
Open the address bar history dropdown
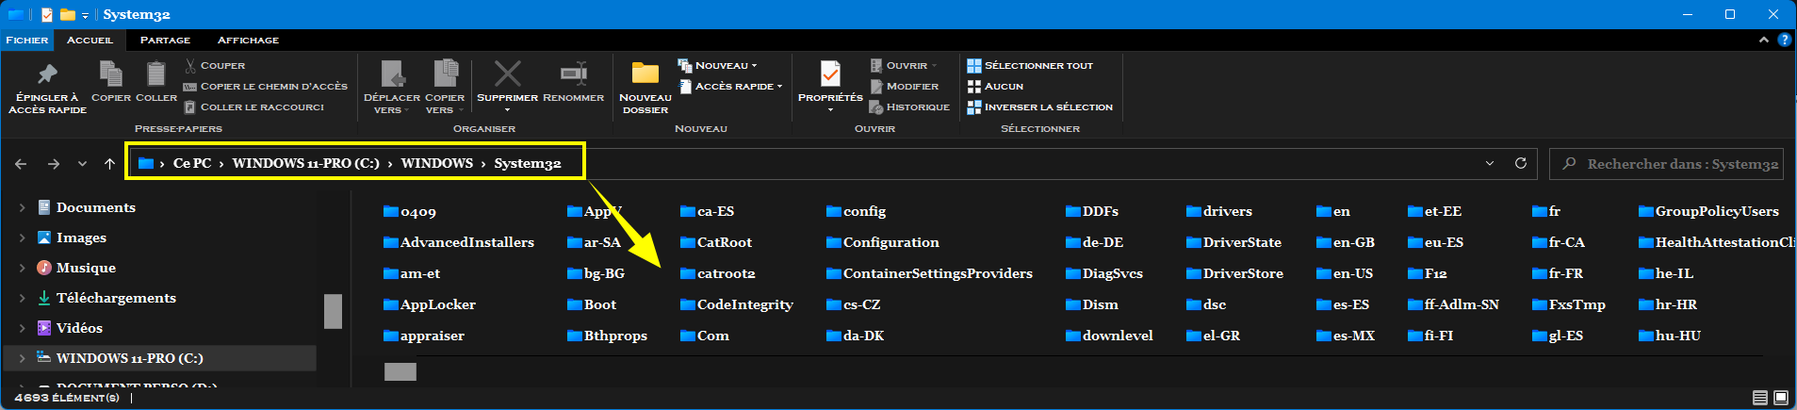tap(1489, 163)
